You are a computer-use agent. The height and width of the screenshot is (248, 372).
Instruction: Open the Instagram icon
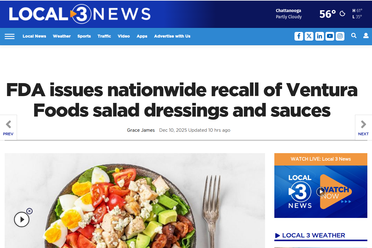(x=340, y=36)
